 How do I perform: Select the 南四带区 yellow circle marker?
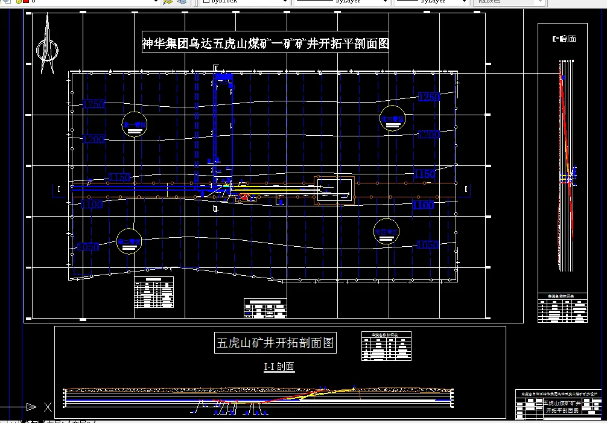(x=386, y=232)
